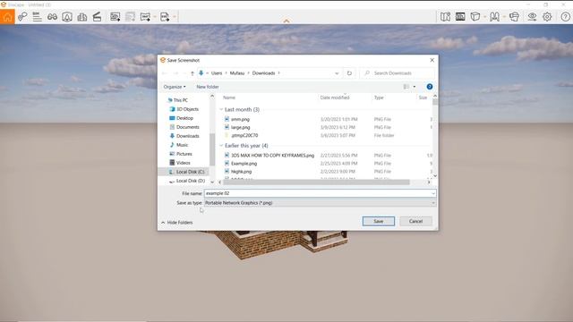Image resolution: width=573 pixels, height=322 pixels.
Task: Open dropdown arrow next to EXE export
Action: (x=175, y=17)
